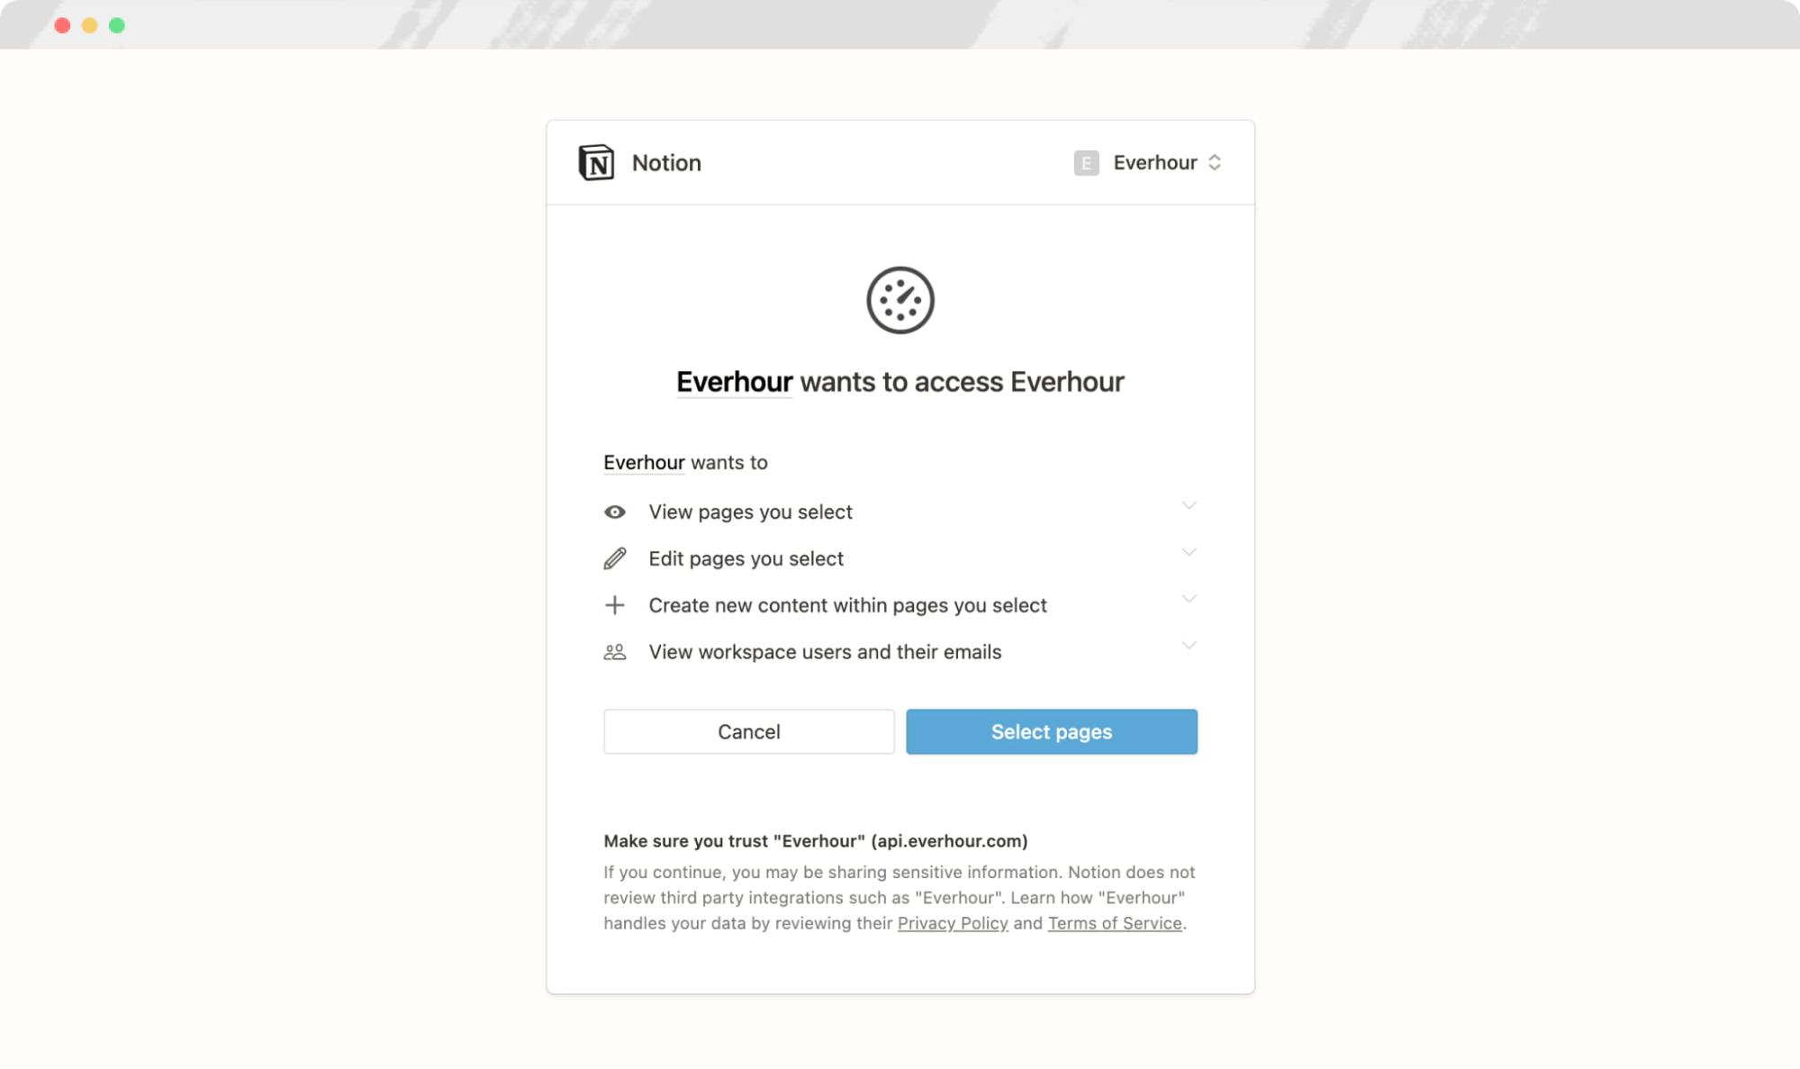Expand the View pages you select permission

pyautogui.click(x=1189, y=505)
